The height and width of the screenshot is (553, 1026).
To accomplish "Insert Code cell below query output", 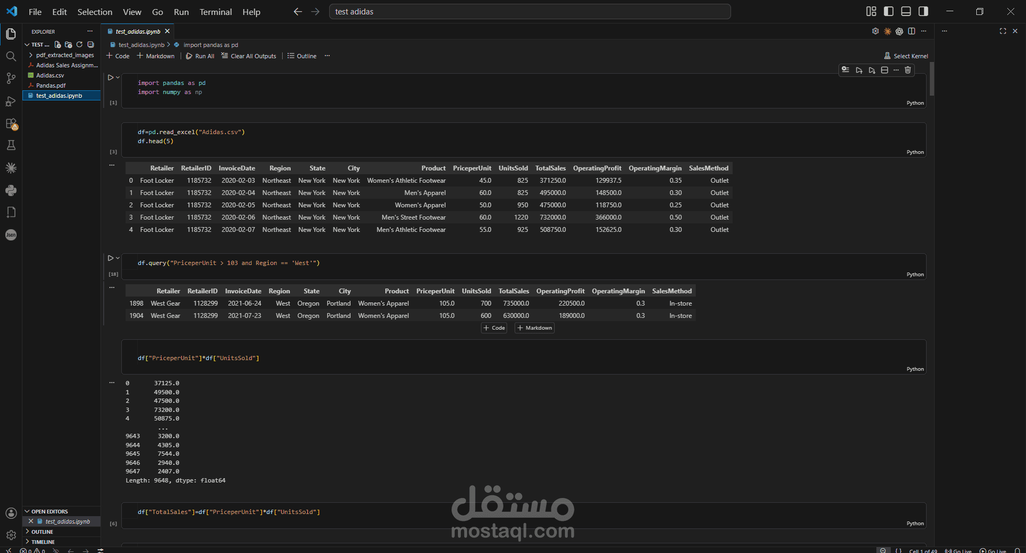I will [x=494, y=328].
